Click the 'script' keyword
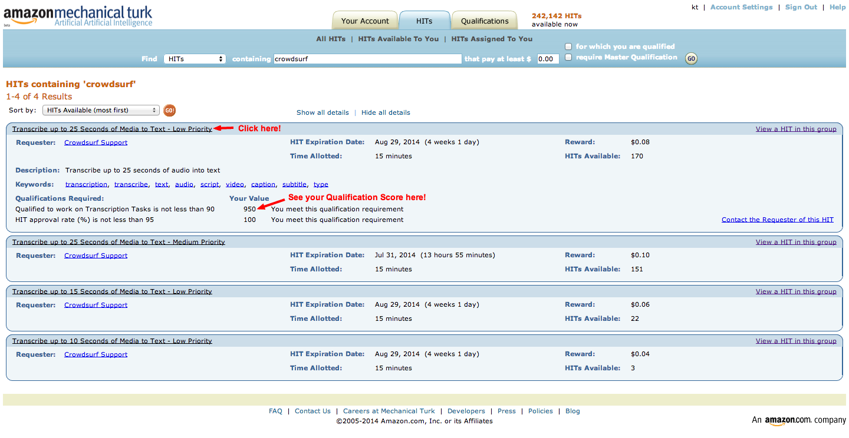The height and width of the screenshot is (438, 849). point(209,184)
